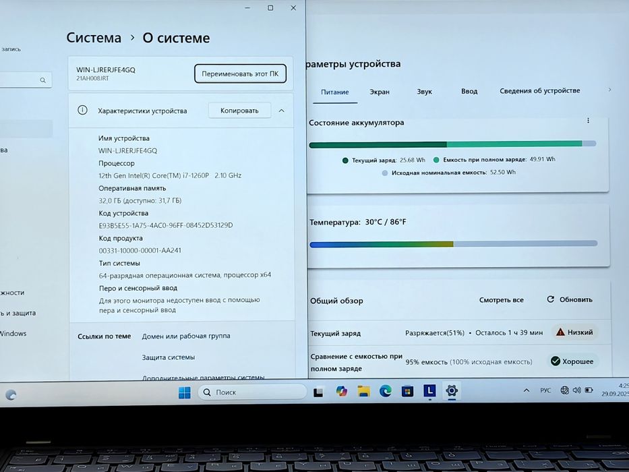The image size is (629, 472).
Task: Click the battery capacity progress bar
Action: [x=452, y=144]
